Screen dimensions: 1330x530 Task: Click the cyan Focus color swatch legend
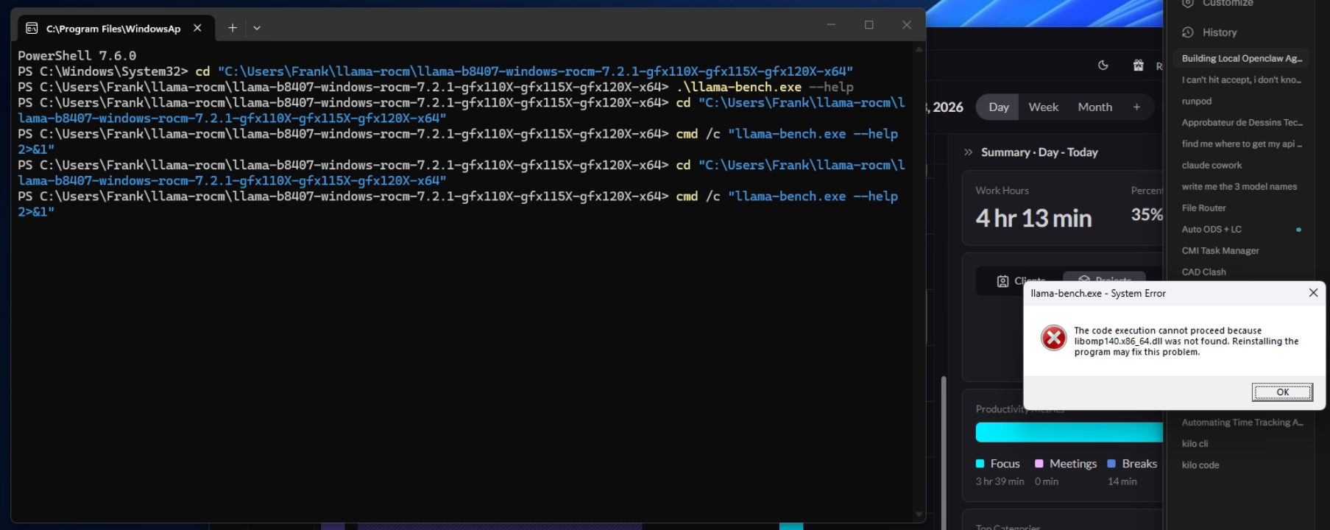980,464
